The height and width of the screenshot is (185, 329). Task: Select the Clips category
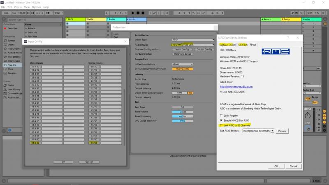pos(10,69)
